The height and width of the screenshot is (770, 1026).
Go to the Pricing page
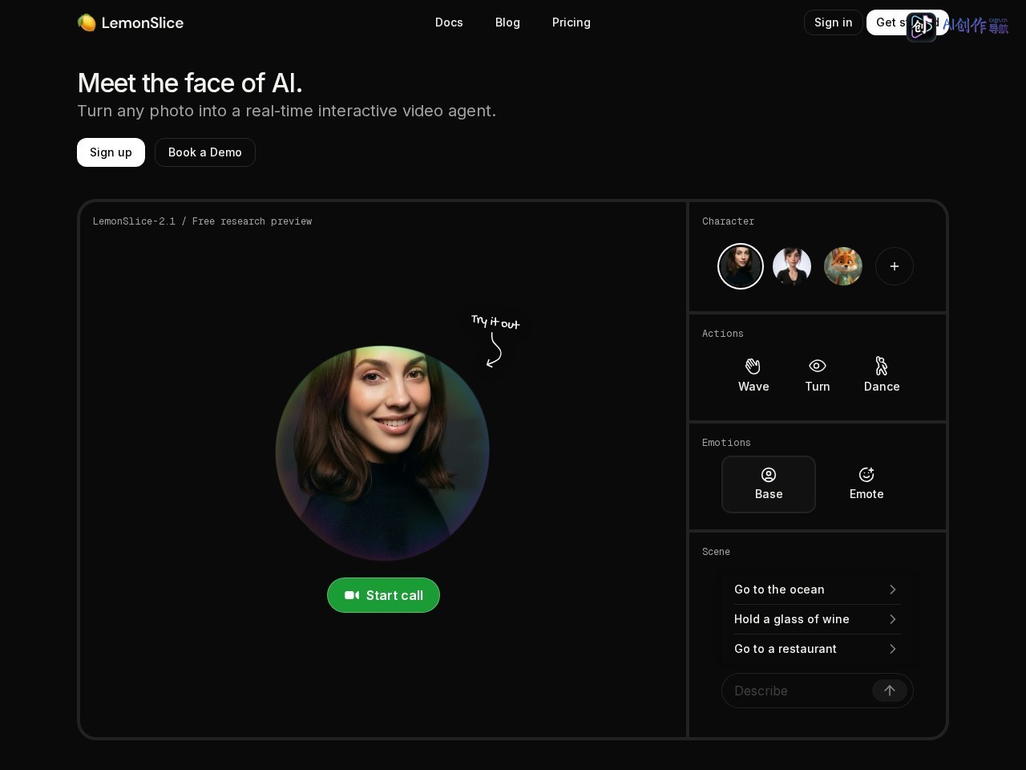click(572, 22)
